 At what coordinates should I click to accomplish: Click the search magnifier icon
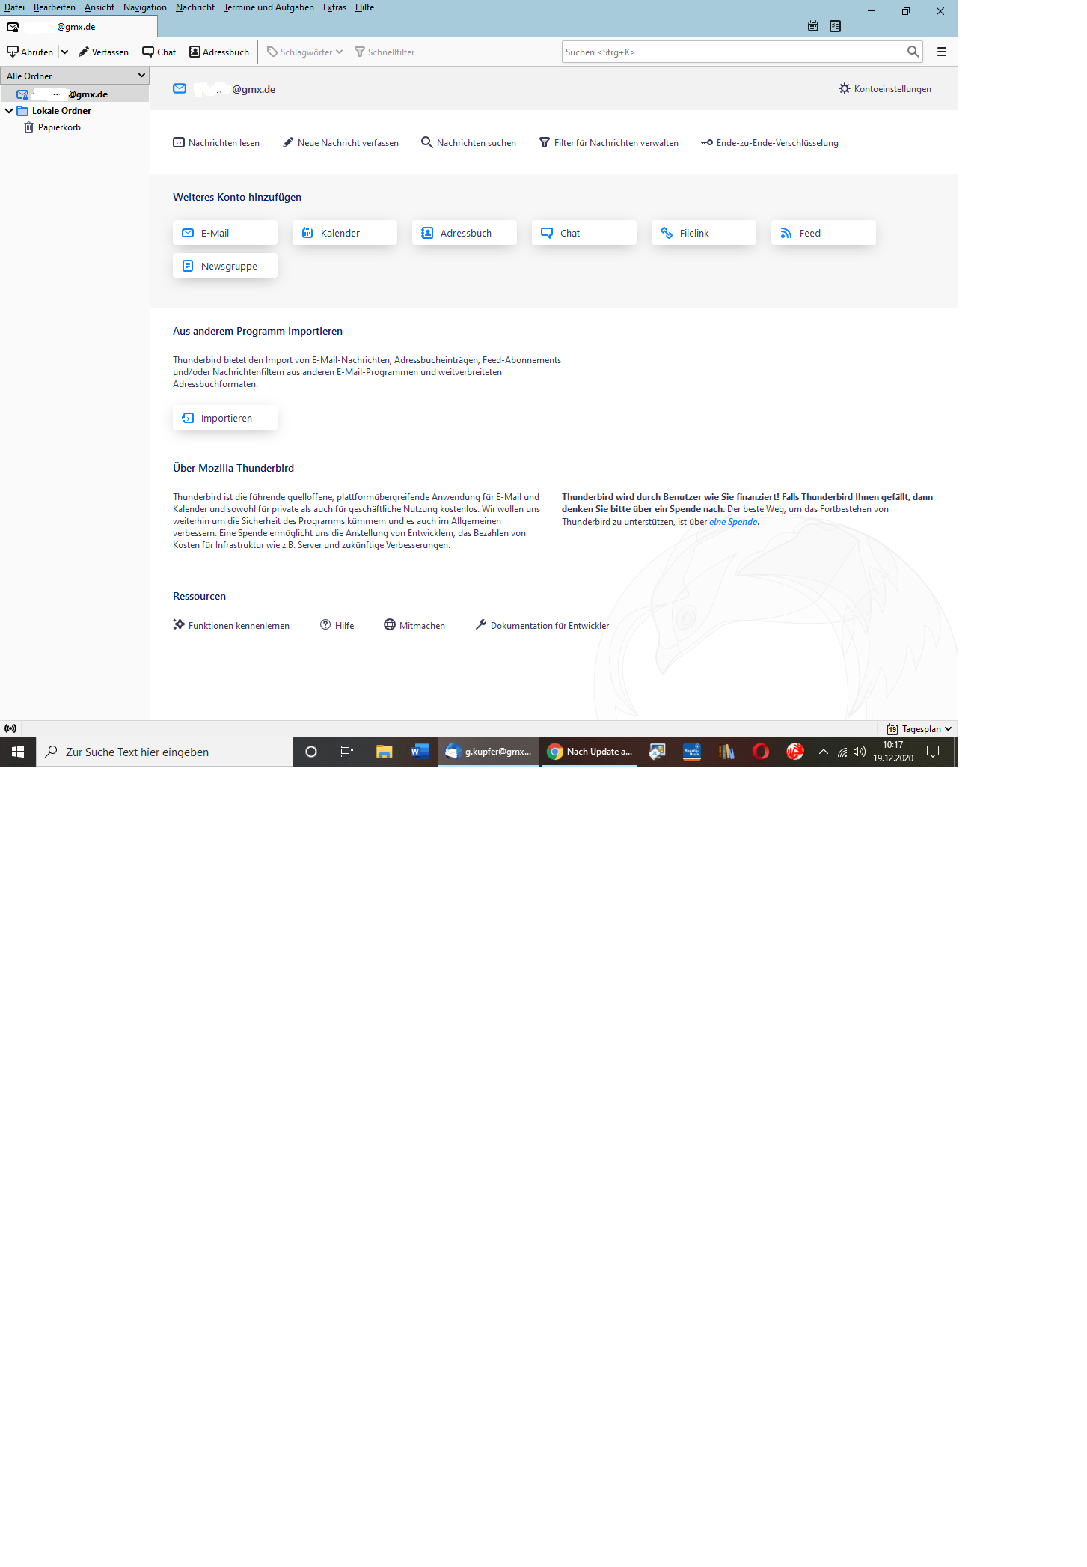click(x=913, y=52)
